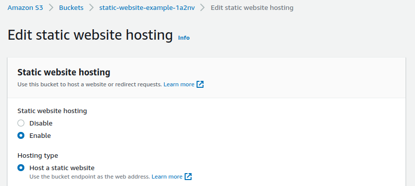Click the Info link beside page title
Viewport: 415px width, 186px height.
tap(184, 38)
